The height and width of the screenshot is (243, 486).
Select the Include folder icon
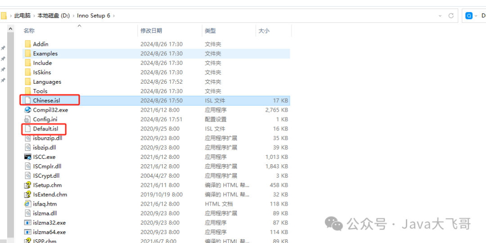(28, 63)
